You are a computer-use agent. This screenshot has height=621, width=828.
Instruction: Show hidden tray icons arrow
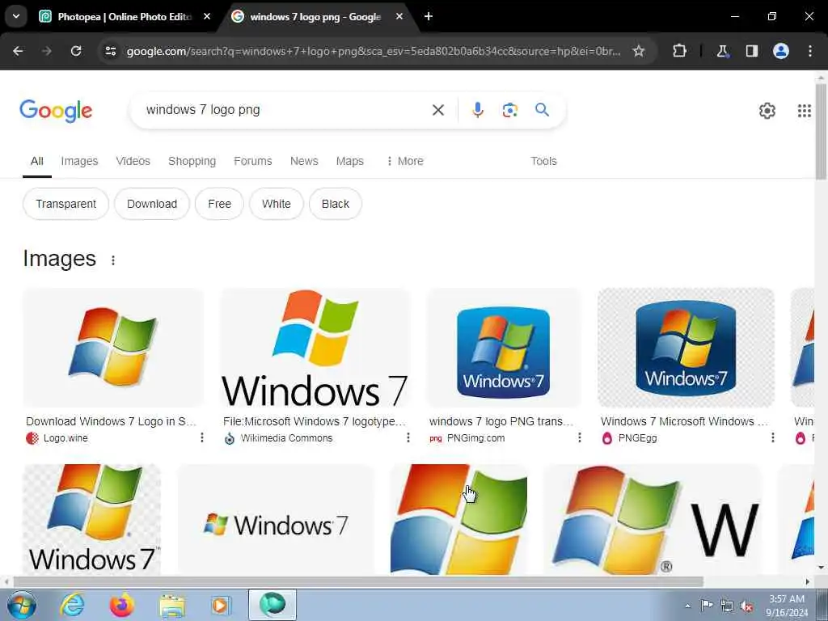[x=687, y=606]
